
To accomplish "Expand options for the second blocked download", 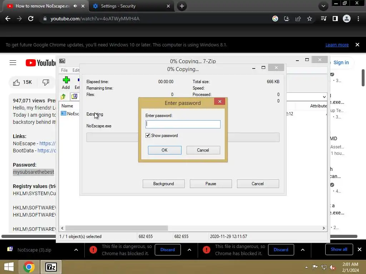I will pos(302,250).
